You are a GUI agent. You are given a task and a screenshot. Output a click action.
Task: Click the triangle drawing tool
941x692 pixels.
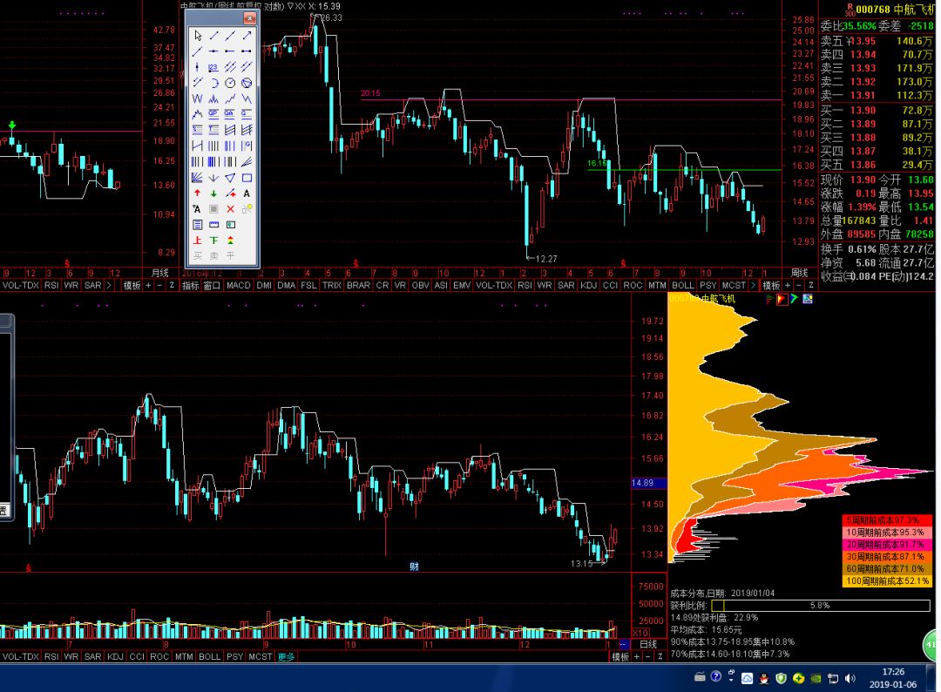pyautogui.click(x=231, y=177)
